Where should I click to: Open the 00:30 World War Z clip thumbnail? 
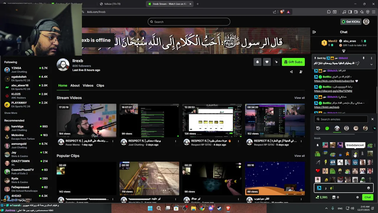click(149, 178)
